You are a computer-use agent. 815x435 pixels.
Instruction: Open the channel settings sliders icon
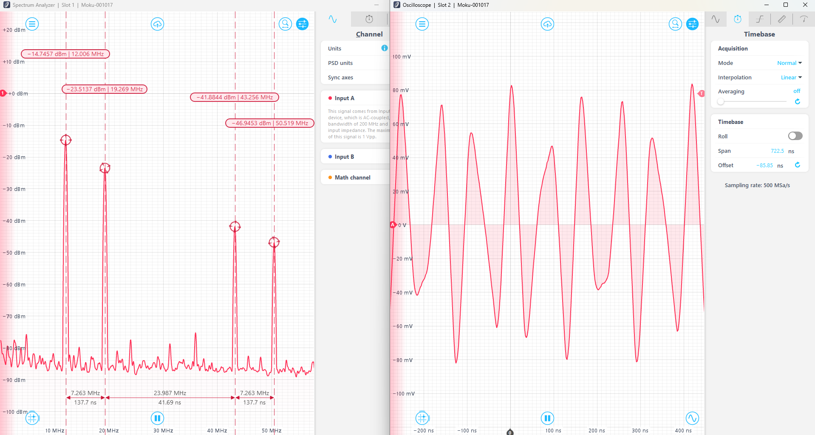click(x=302, y=24)
